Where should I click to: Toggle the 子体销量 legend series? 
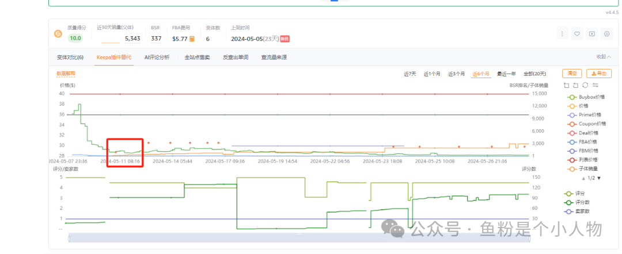pyautogui.click(x=583, y=169)
